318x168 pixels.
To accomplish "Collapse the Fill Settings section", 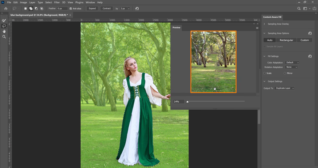I will click(264, 56).
